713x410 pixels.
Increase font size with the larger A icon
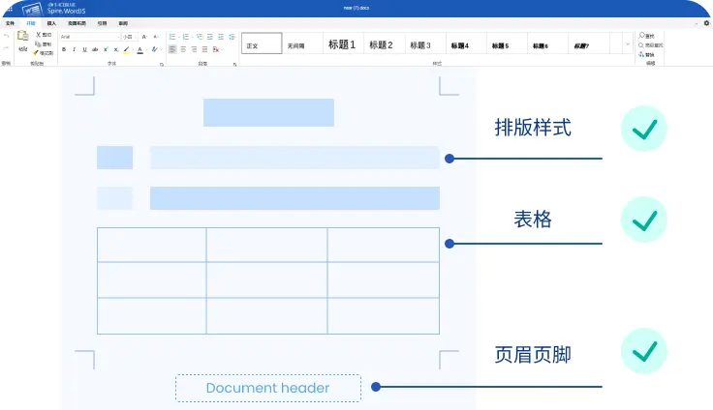(144, 37)
